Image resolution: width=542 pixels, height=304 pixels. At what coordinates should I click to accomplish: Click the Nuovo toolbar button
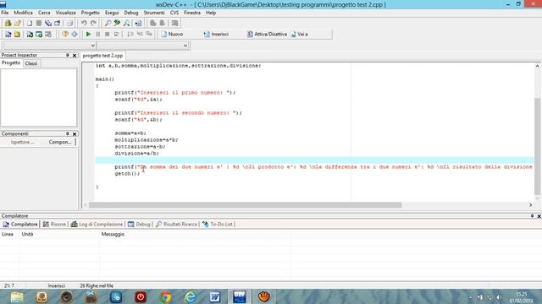172,34
